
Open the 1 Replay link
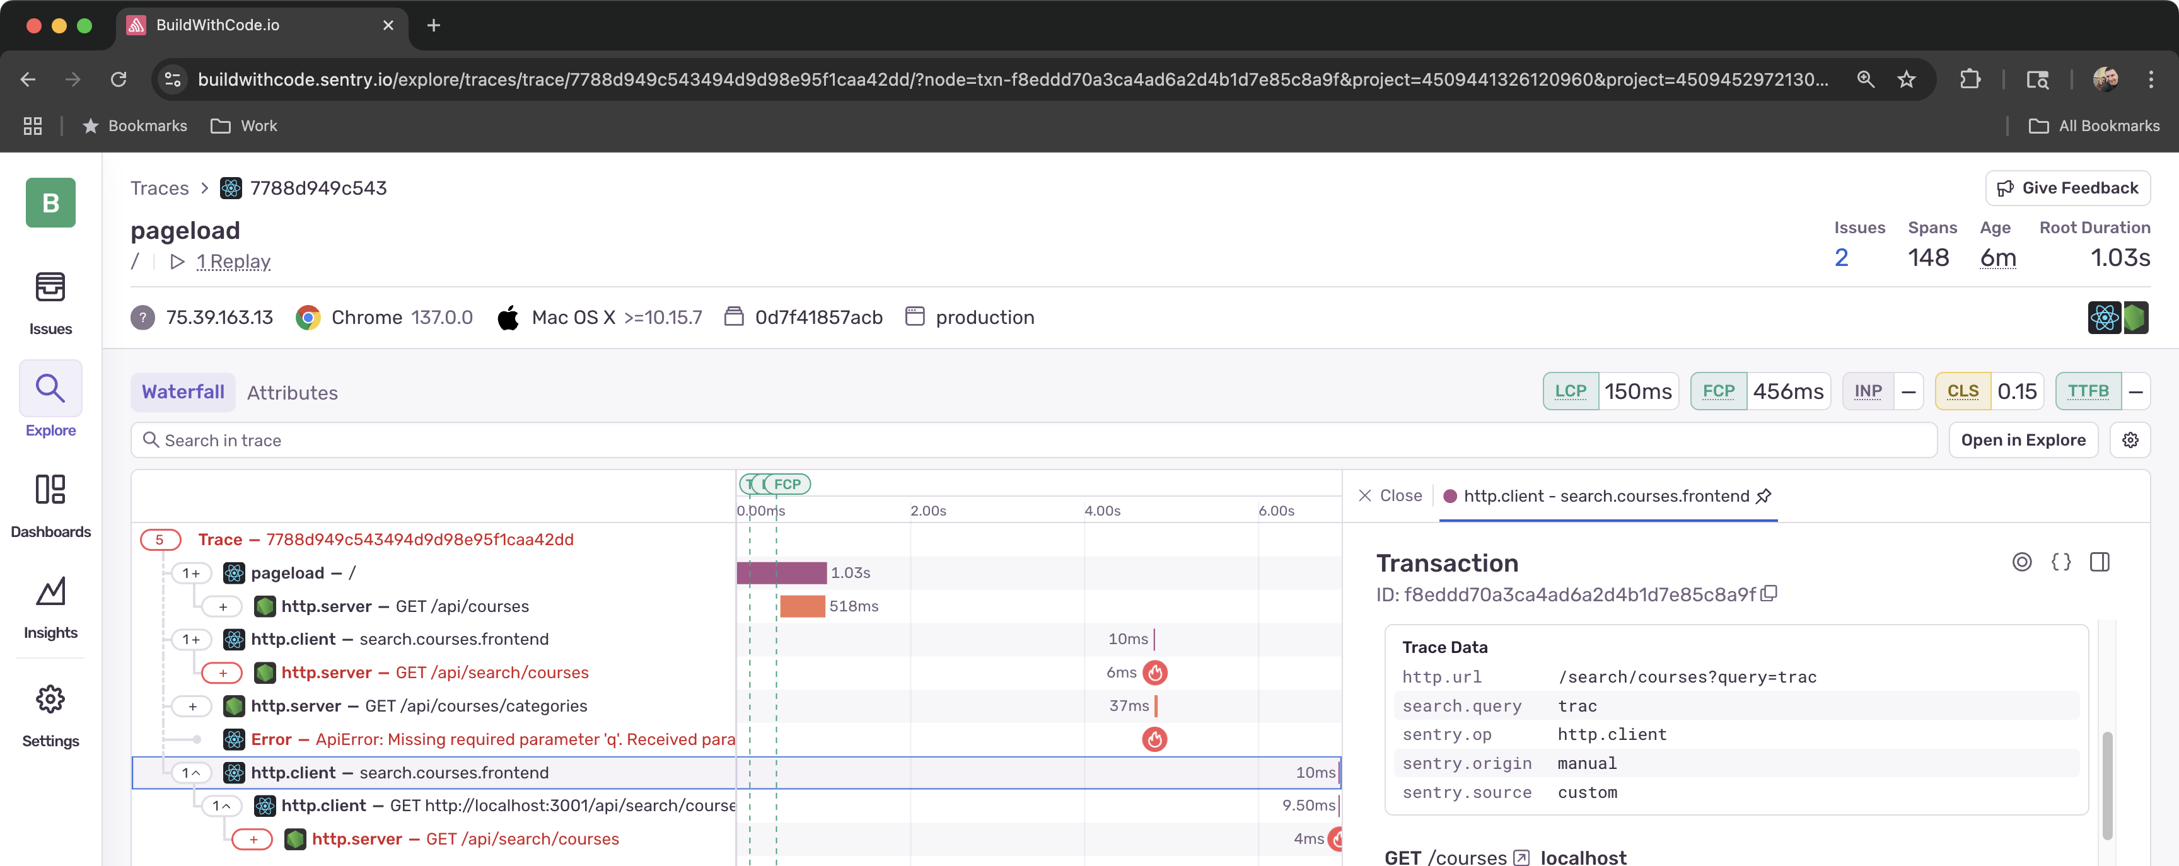[233, 262]
